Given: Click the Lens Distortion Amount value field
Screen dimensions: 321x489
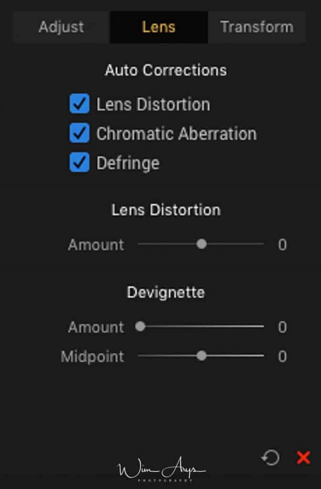Looking at the screenshot, I should click(282, 245).
